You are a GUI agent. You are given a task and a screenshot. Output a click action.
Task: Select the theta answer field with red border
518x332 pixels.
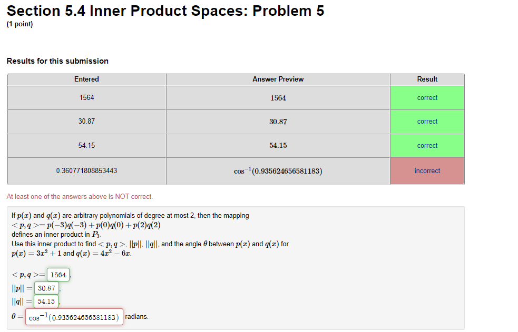point(74,316)
